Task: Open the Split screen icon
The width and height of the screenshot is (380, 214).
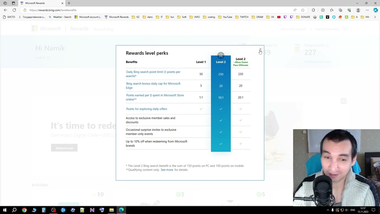Action: coord(323,10)
